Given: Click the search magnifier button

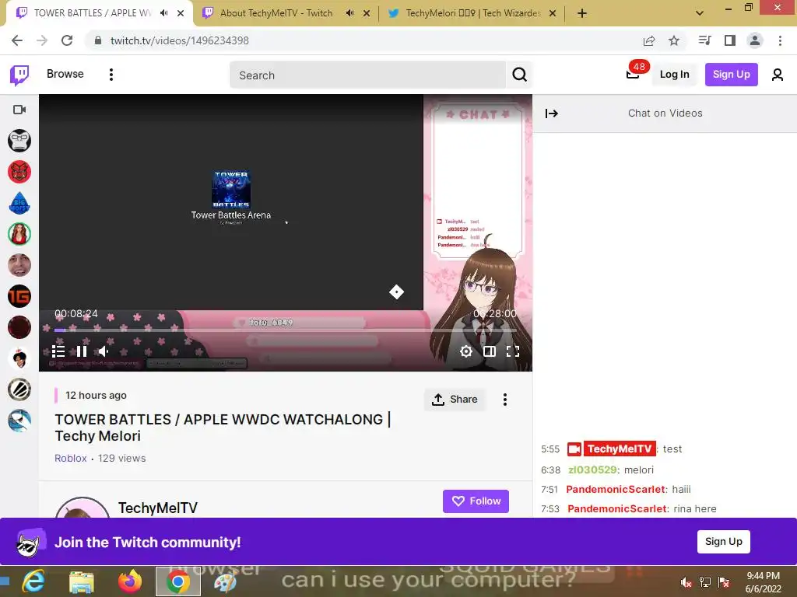Looking at the screenshot, I should tap(519, 75).
